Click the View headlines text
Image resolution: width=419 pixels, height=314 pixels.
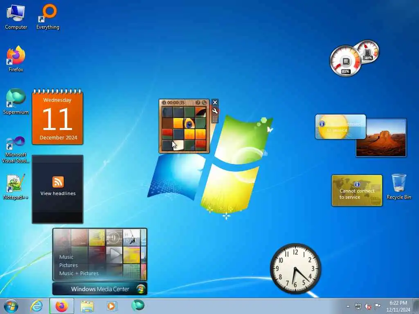coord(58,193)
